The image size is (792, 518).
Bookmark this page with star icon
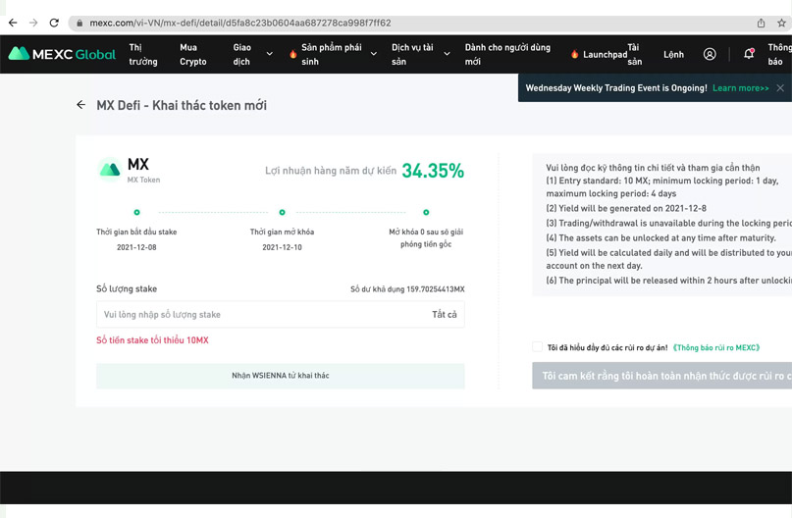[781, 23]
